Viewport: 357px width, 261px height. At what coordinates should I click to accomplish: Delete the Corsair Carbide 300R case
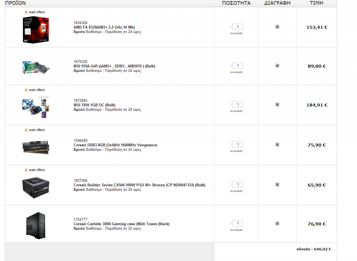(277, 224)
